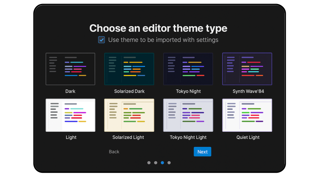
Task: Pick the Tokyo Night theme preview
Action: click(x=188, y=69)
